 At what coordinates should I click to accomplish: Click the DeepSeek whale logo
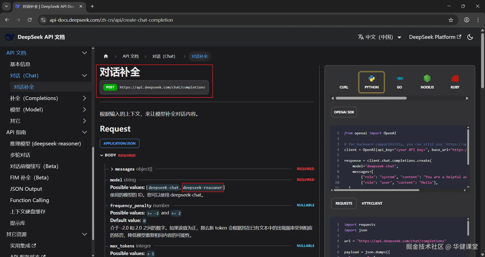10,37
